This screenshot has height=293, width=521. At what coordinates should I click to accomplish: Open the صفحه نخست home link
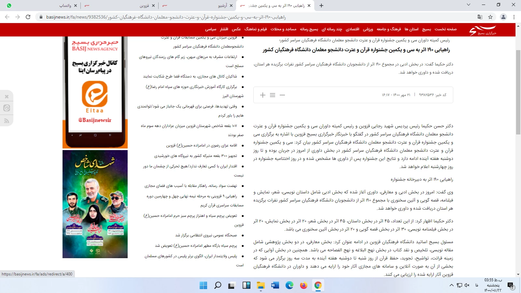[445, 29]
